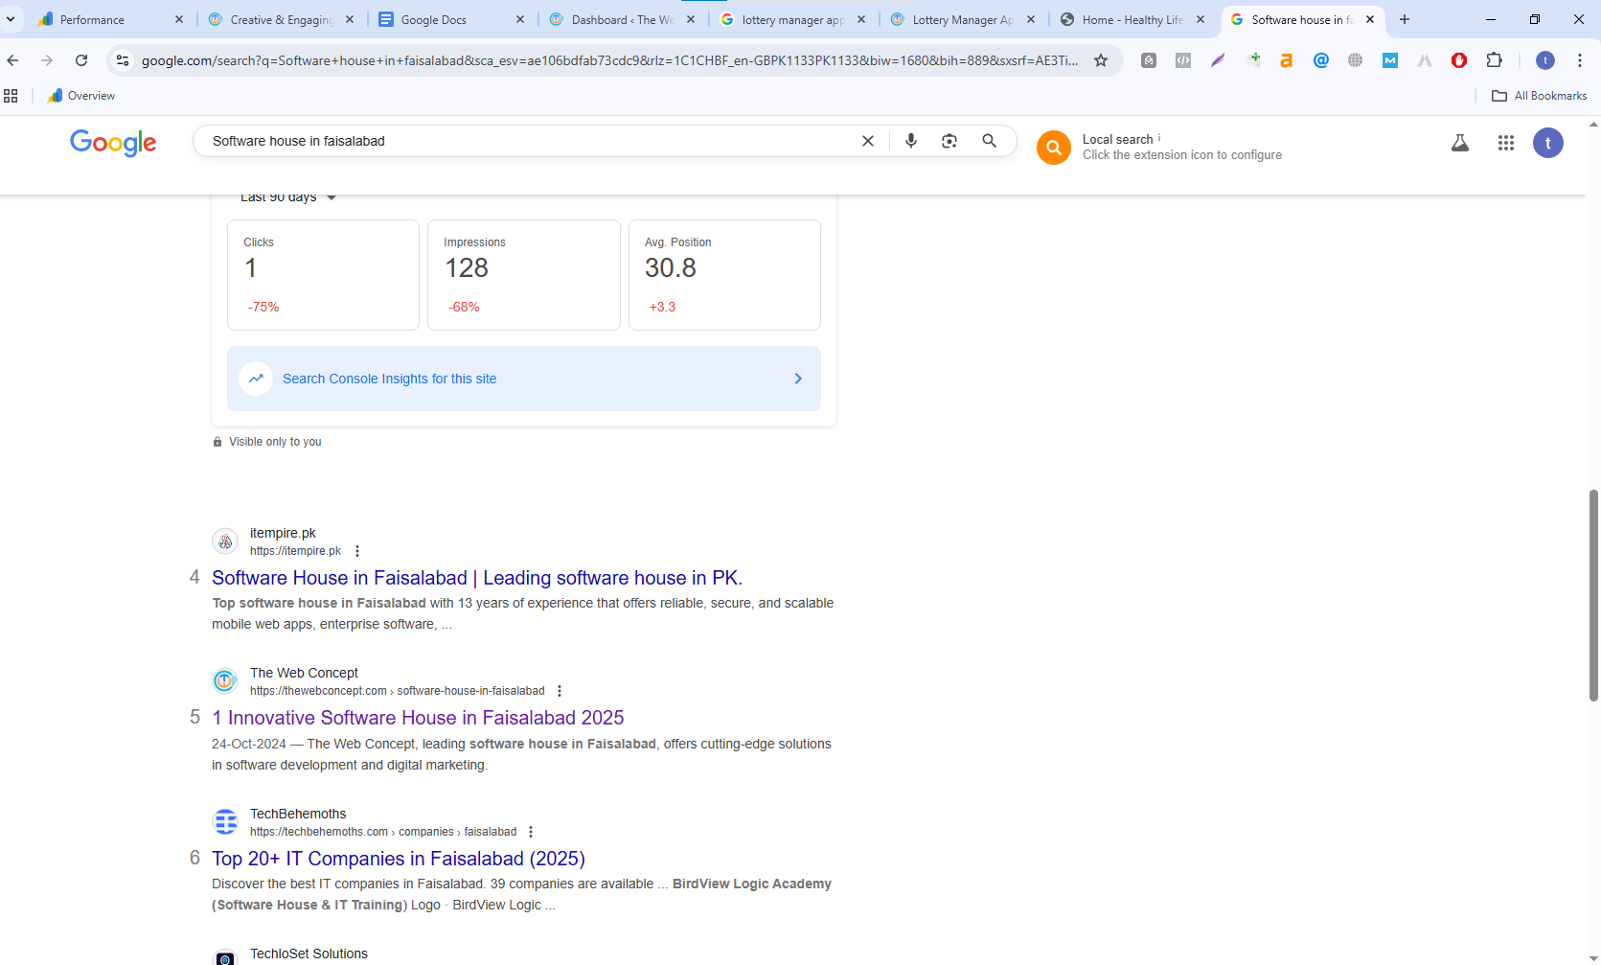Go back to previous page

(x=12, y=60)
